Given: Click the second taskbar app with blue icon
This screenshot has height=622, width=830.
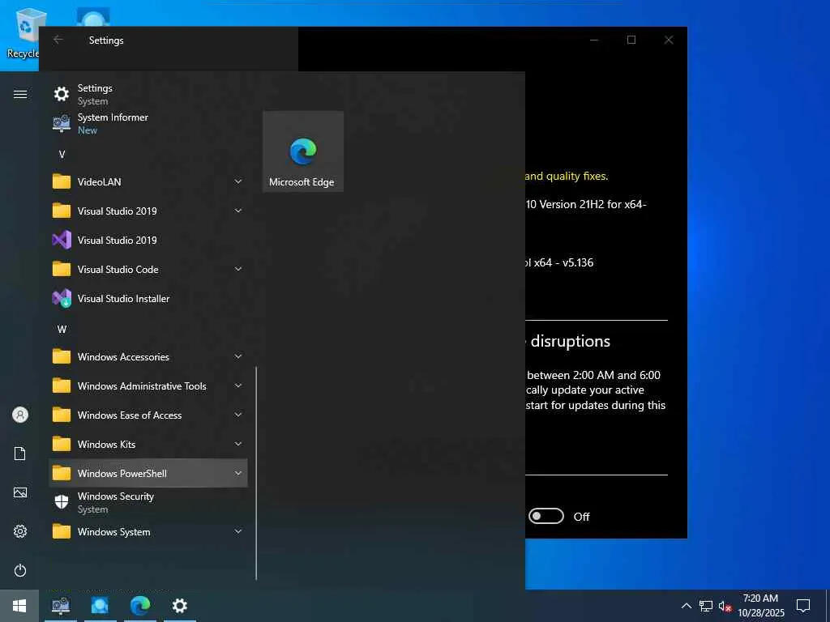Looking at the screenshot, I should pyautogui.click(x=100, y=606).
